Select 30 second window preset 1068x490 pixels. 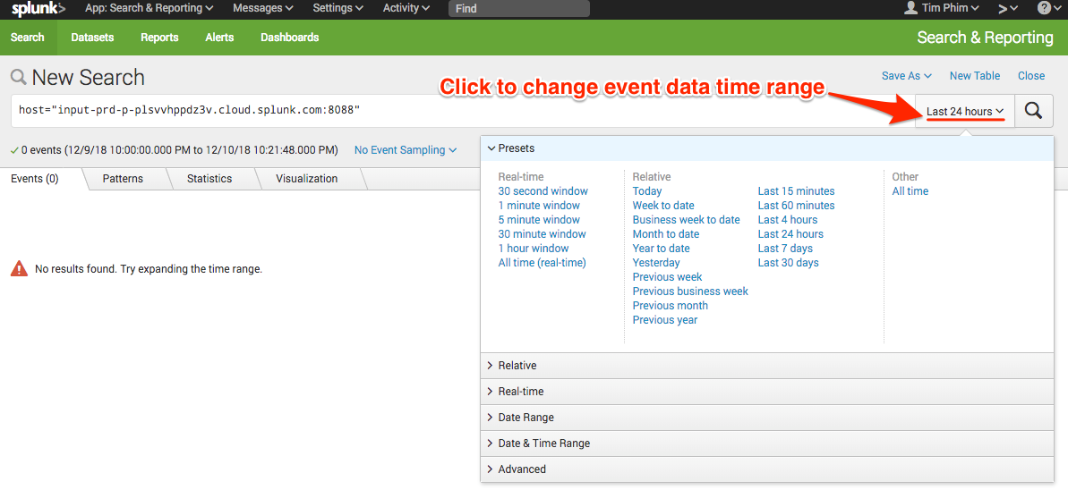point(543,191)
